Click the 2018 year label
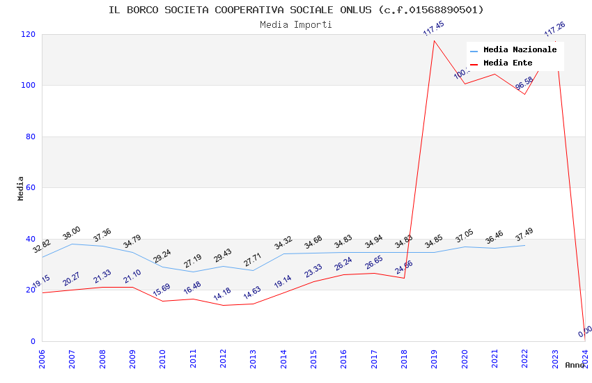Image resolution: width=592 pixels, height=383 pixels. (405, 359)
